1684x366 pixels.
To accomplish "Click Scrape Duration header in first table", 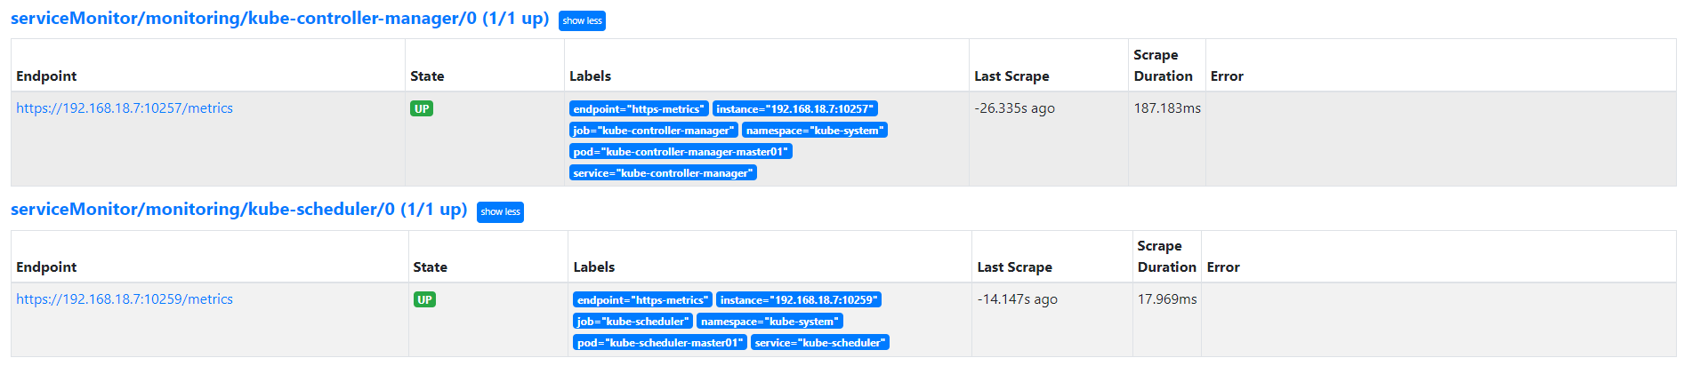I will (x=1164, y=66).
